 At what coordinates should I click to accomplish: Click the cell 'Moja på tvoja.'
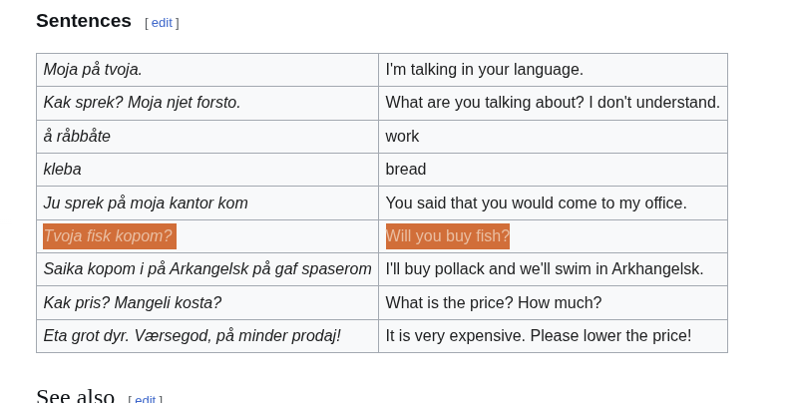pos(93,70)
